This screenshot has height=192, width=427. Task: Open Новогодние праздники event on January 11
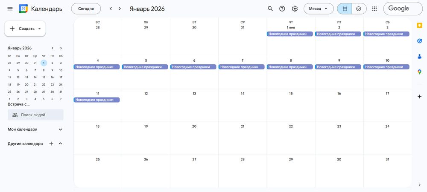(x=97, y=100)
